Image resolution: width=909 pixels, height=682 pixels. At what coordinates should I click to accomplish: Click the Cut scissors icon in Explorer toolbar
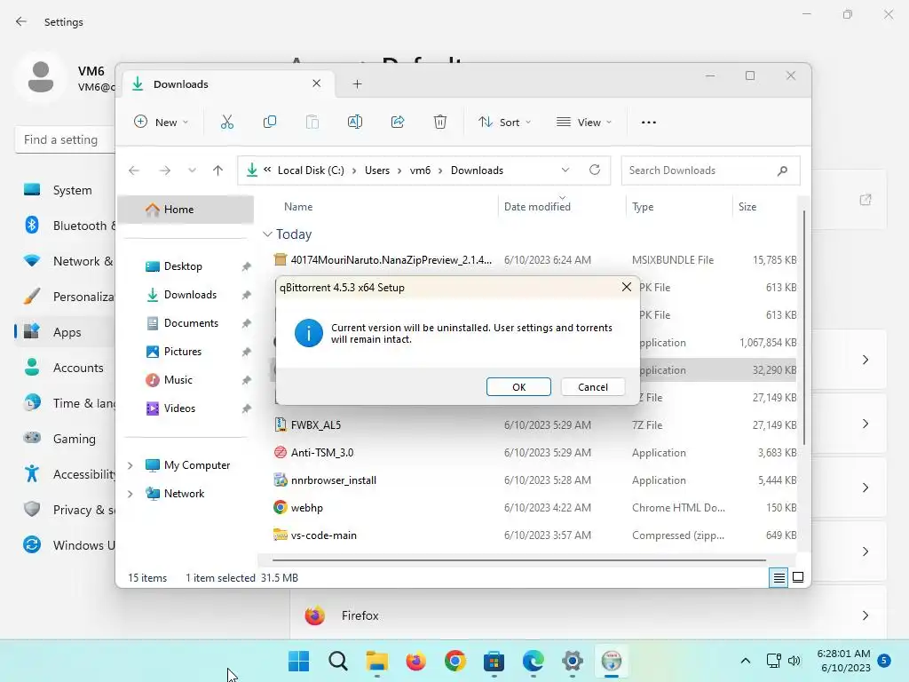pos(226,122)
